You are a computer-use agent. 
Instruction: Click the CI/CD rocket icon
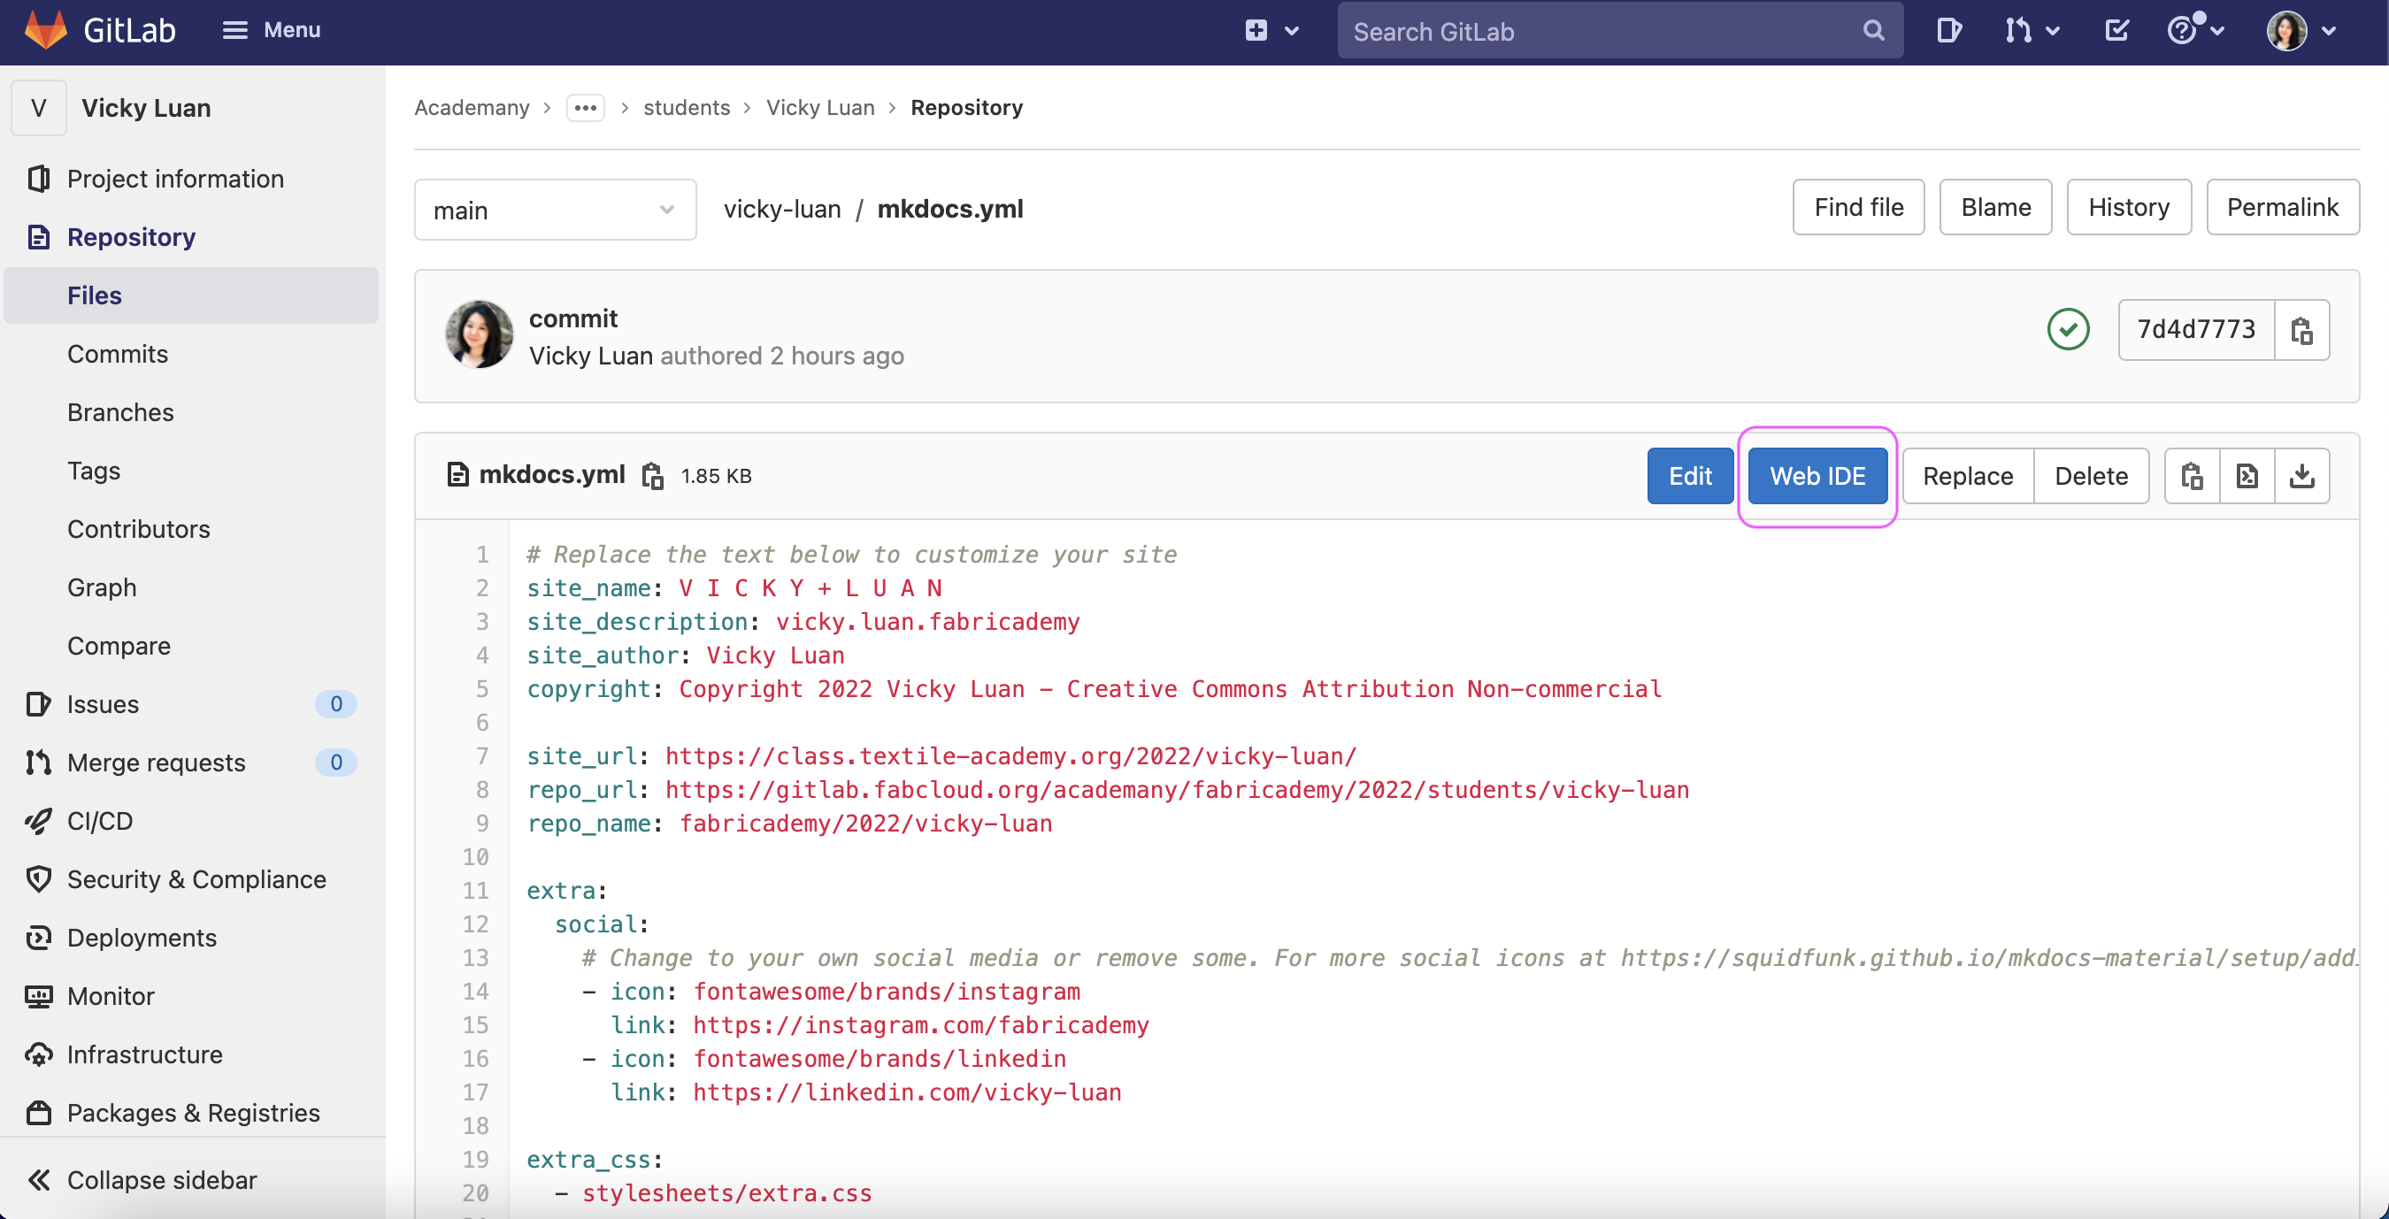tap(38, 820)
